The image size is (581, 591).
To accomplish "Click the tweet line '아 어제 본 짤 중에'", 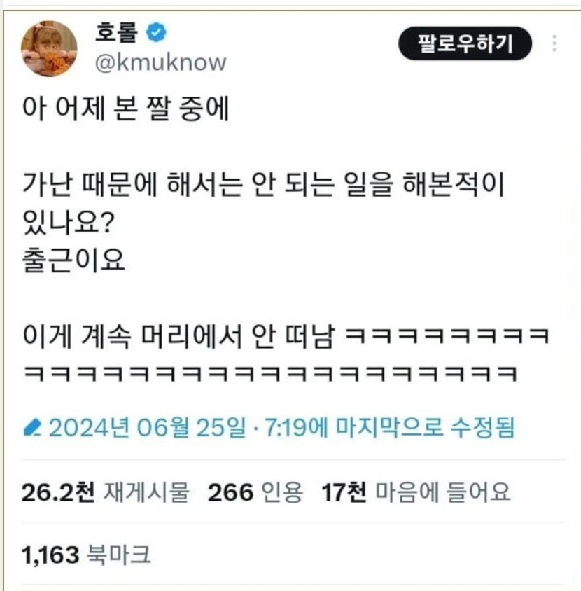I will pyautogui.click(x=126, y=109).
